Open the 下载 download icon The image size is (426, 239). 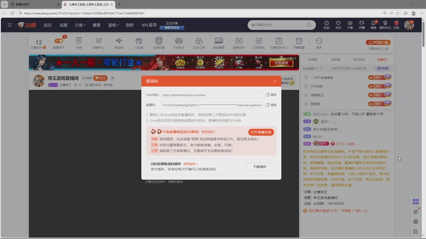350,25
